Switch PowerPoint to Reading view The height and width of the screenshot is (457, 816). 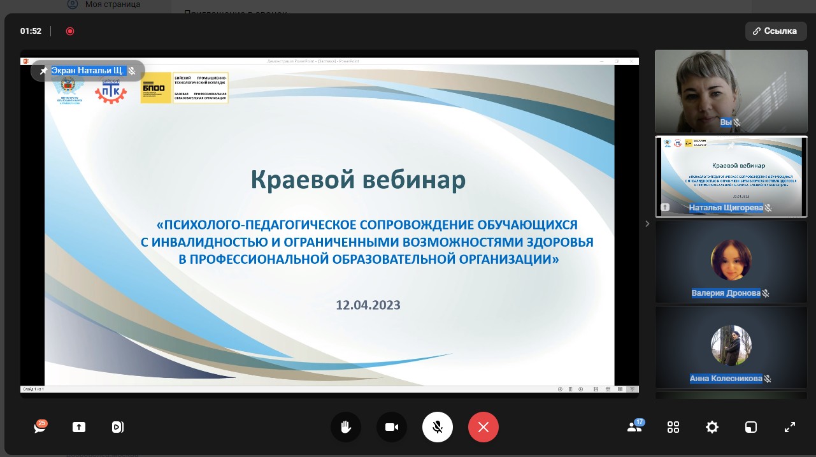pos(620,389)
